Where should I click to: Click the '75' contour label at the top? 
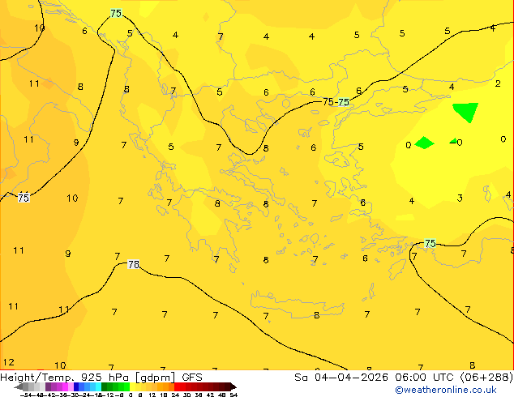(x=116, y=13)
